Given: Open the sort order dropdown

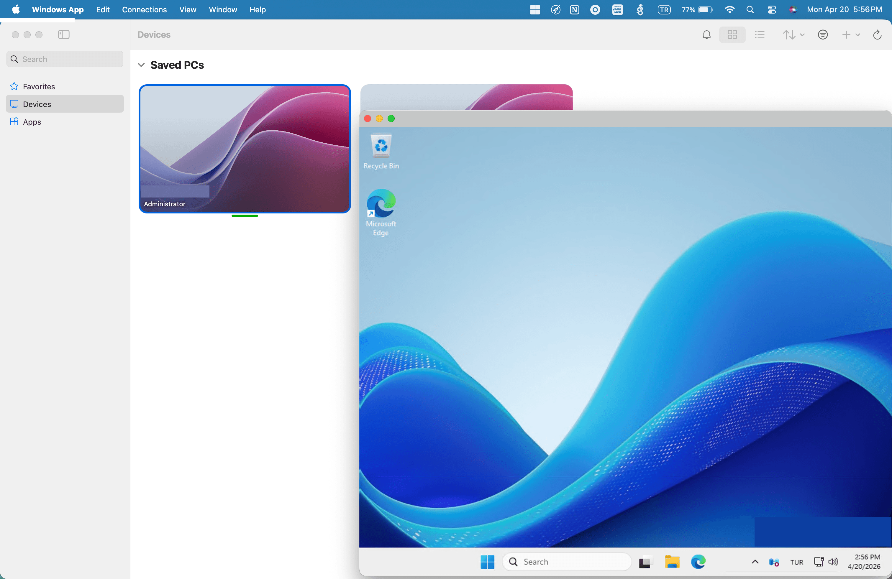Looking at the screenshot, I should coord(793,35).
